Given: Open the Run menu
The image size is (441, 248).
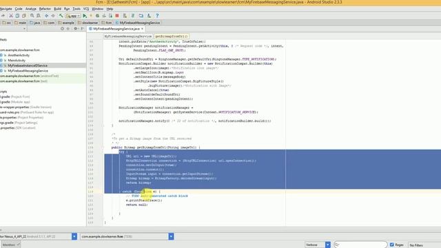Looking at the screenshot, I should pos(67,9).
